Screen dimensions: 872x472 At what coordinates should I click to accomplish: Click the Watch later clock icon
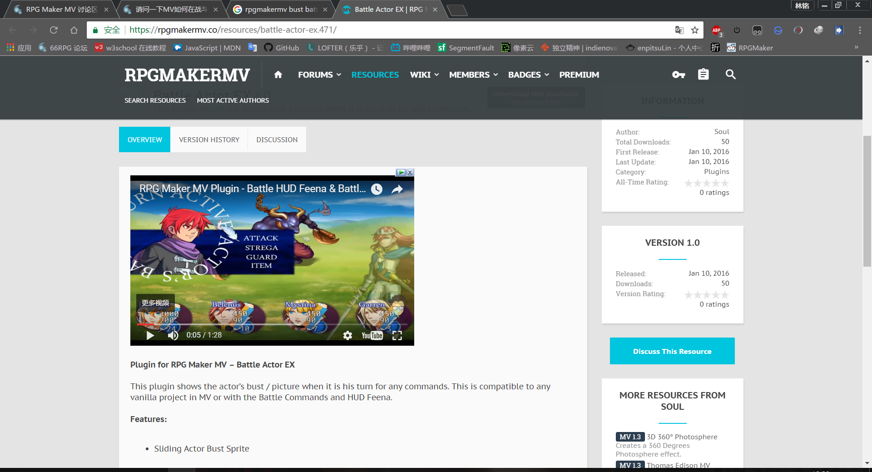(377, 189)
